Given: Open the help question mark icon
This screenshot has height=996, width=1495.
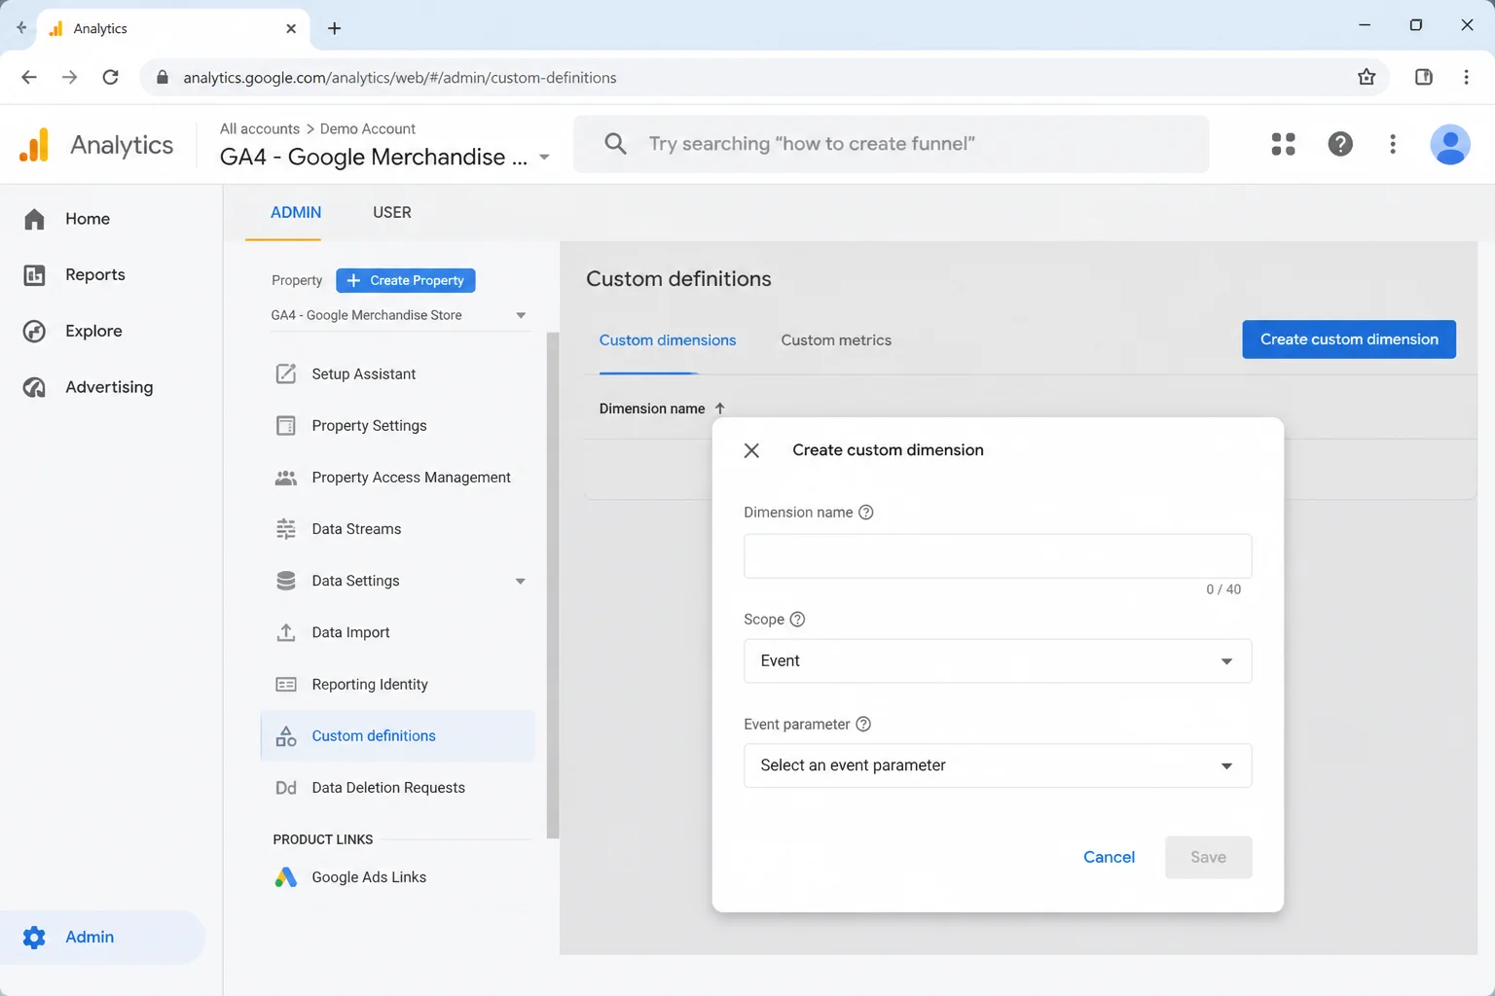Looking at the screenshot, I should click(1340, 144).
